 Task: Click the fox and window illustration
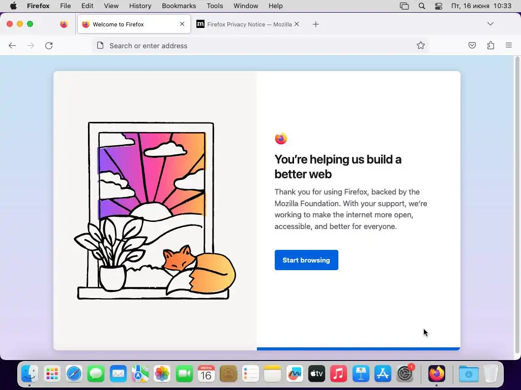155,211
